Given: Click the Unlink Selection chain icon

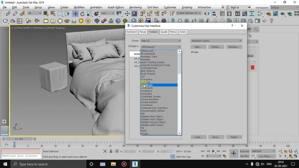Looking at the screenshot, I should 15,14.
